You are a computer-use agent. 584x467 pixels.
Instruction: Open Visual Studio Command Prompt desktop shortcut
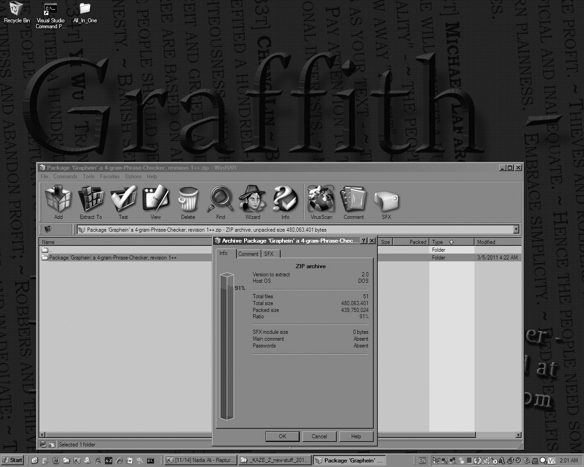click(51, 16)
